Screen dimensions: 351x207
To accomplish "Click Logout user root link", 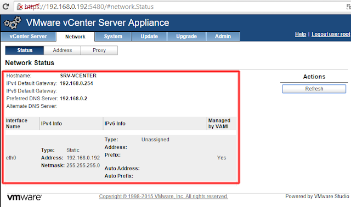I will point(331,34).
